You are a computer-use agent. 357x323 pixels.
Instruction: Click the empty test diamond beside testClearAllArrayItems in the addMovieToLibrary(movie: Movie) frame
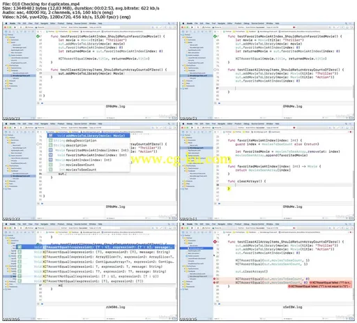[38, 70]
